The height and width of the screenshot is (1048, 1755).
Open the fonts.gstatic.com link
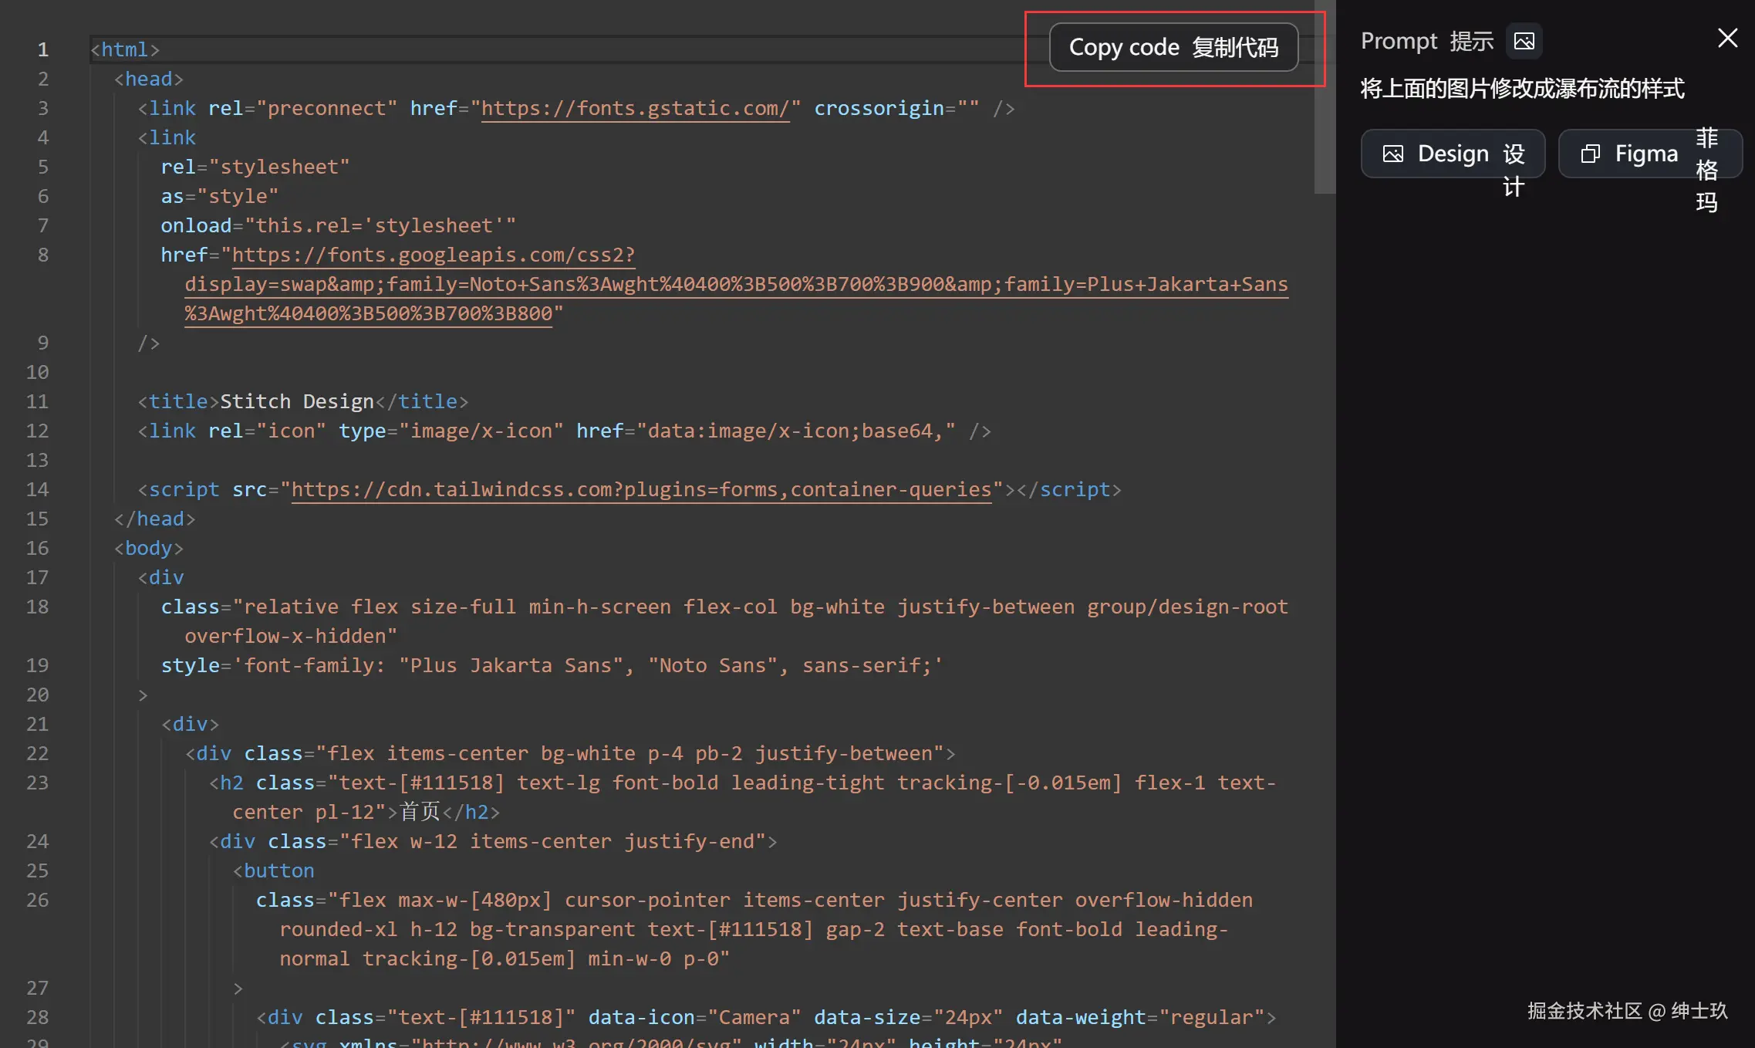pyautogui.click(x=635, y=108)
